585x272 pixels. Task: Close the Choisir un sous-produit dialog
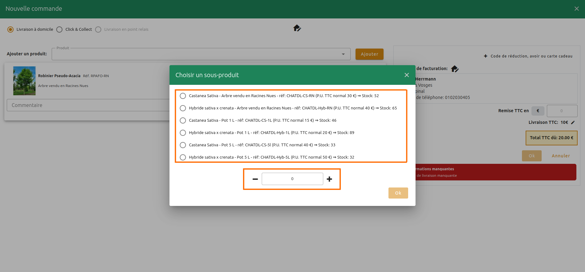coord(406,75)
